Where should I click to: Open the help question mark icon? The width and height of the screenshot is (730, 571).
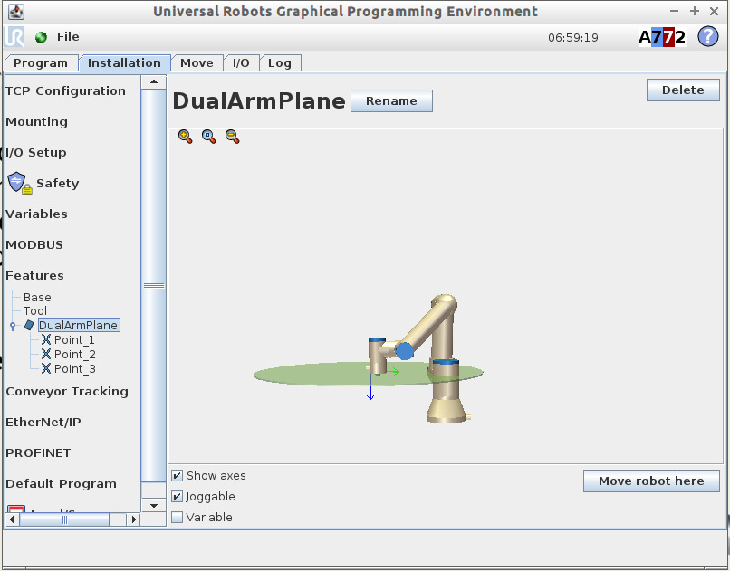[x=707, y=37]
